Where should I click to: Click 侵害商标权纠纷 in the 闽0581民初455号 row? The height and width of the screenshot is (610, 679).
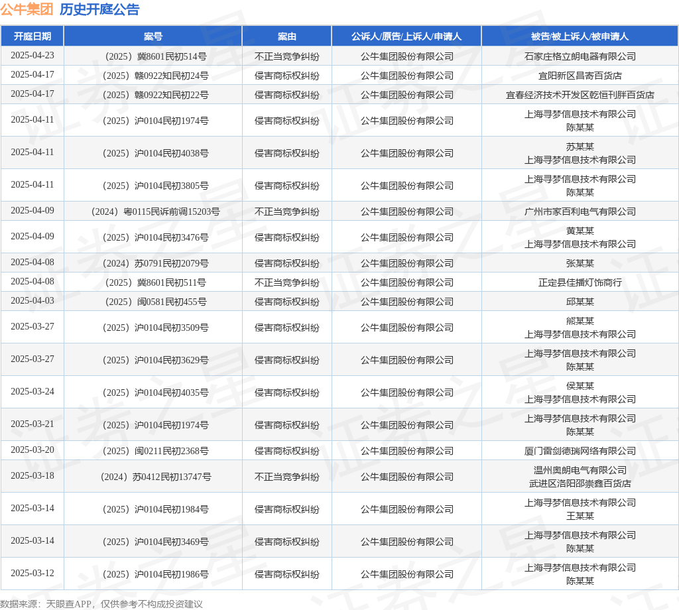pyautogui.click(x=287, y=302)
